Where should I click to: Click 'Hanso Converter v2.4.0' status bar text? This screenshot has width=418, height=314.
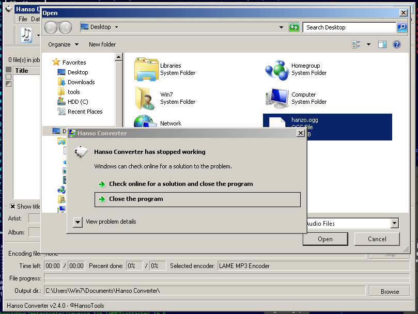click(x=36, y=306)
